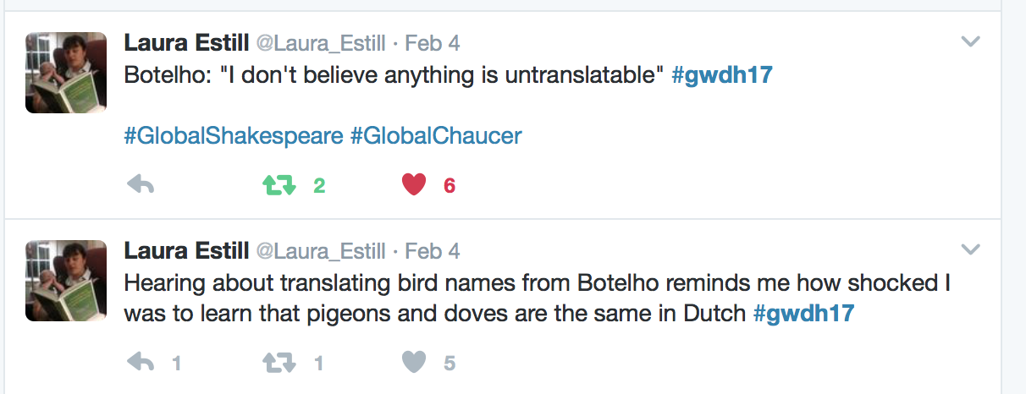
Task: Open dropdown chevron on the first tweet
Action: (970, 41)
